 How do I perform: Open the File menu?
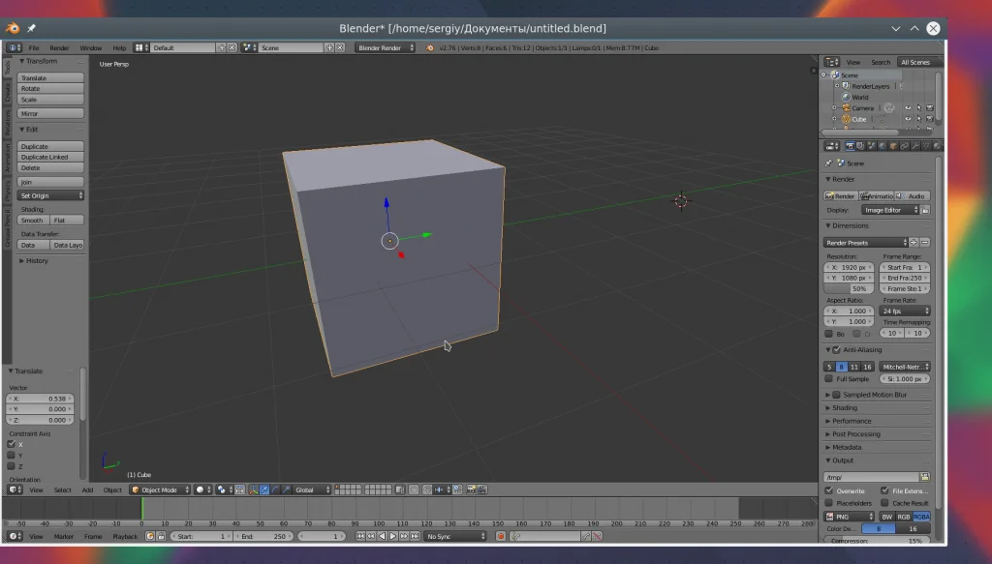coord(34,47)
